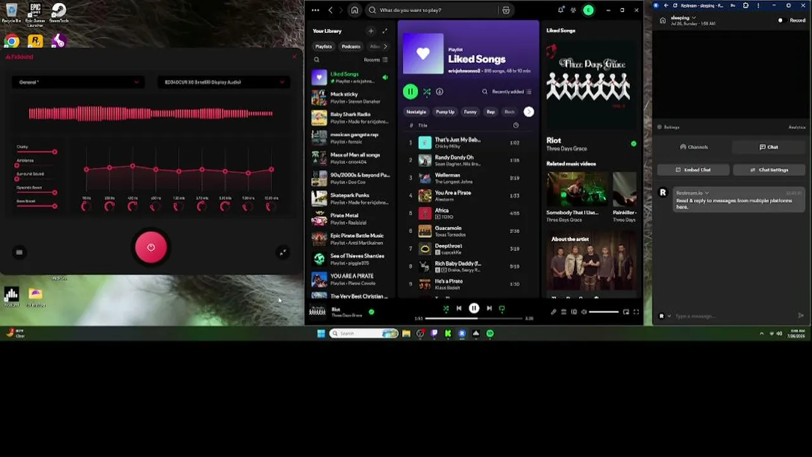Viewport: 812px width, 457px height.
Task: Enter Spotify full screen mode
Action: tap(636, 312)
